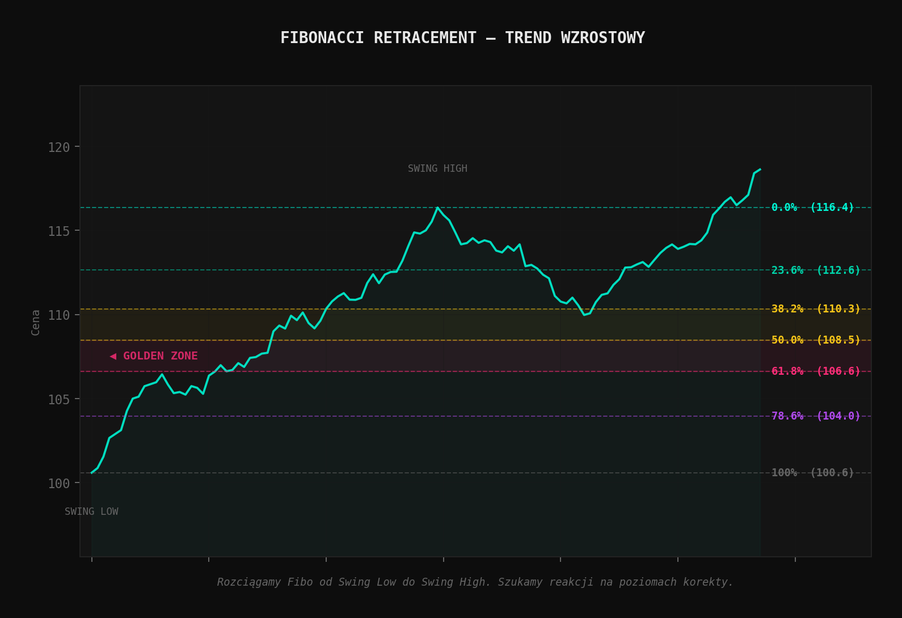Click the 'Cena' y-axis title
Viewport: 902px width, 618px height.
coord(36,322)
